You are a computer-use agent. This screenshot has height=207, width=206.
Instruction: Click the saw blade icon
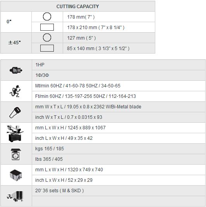(15, 112)
